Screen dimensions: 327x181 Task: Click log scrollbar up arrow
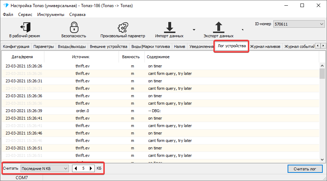[322, 66]
